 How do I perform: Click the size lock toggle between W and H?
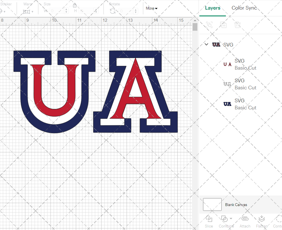pos(75,5)
